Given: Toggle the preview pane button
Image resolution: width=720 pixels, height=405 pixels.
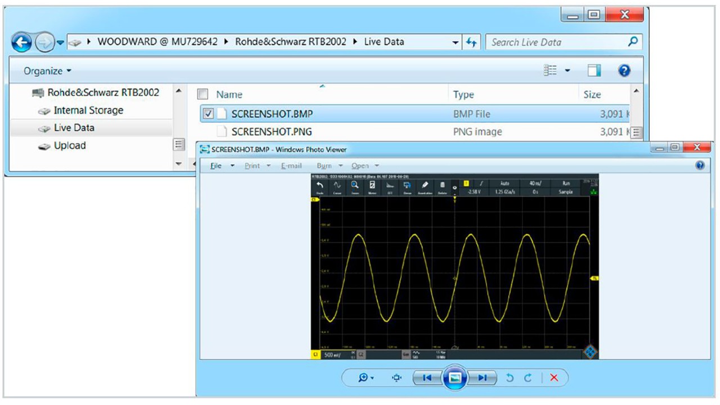Looking at the screenshot, I should tap(594, 70).
